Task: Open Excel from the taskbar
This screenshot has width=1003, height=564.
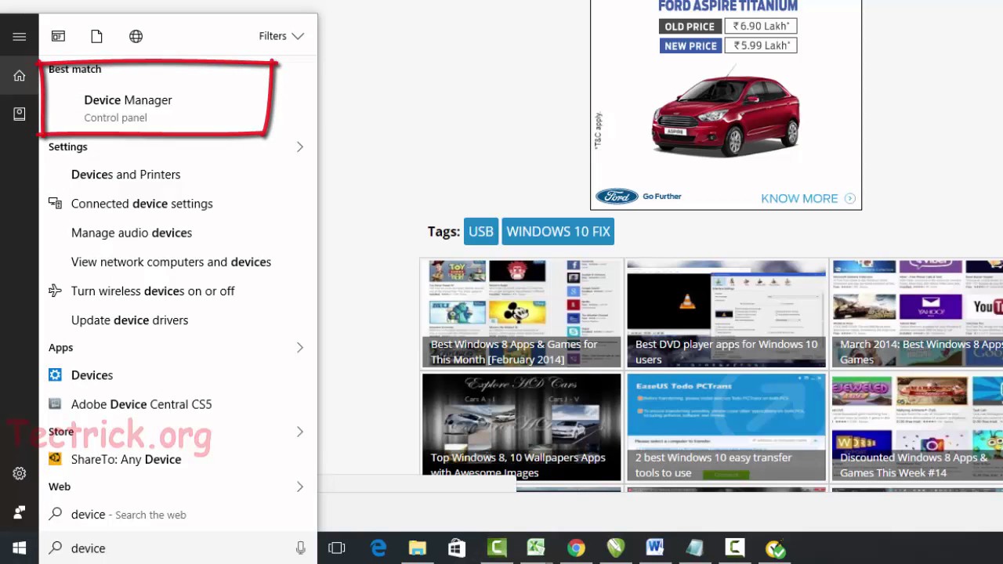Action: point(536,548)
